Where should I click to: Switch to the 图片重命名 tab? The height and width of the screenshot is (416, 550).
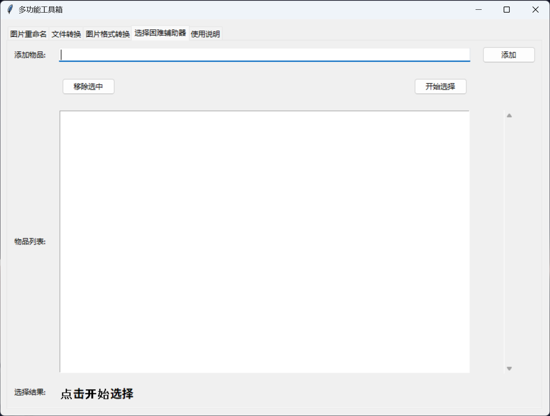28,34
